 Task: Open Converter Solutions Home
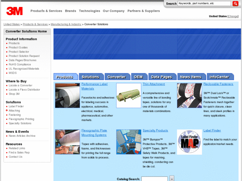(x=26, y=32)
